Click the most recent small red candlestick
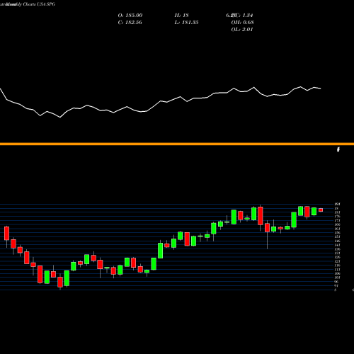The image size is (354, 354). (321, 210)
